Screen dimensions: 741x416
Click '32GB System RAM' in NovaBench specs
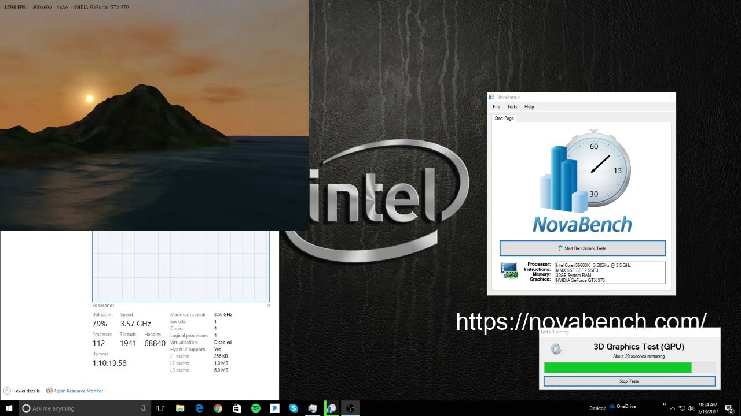[573, 276]
